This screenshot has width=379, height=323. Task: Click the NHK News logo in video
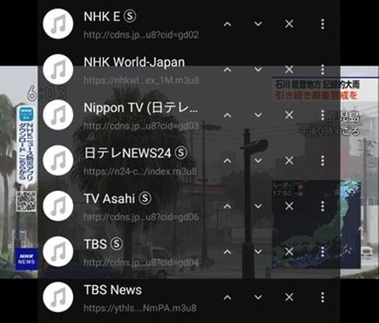26,259
